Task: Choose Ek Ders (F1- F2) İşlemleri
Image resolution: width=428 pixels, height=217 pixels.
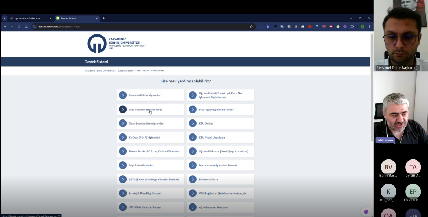Action: 151,137
